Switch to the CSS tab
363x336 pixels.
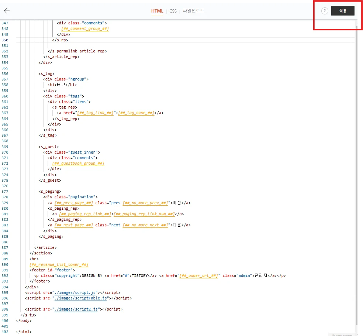tap(173, 11)
